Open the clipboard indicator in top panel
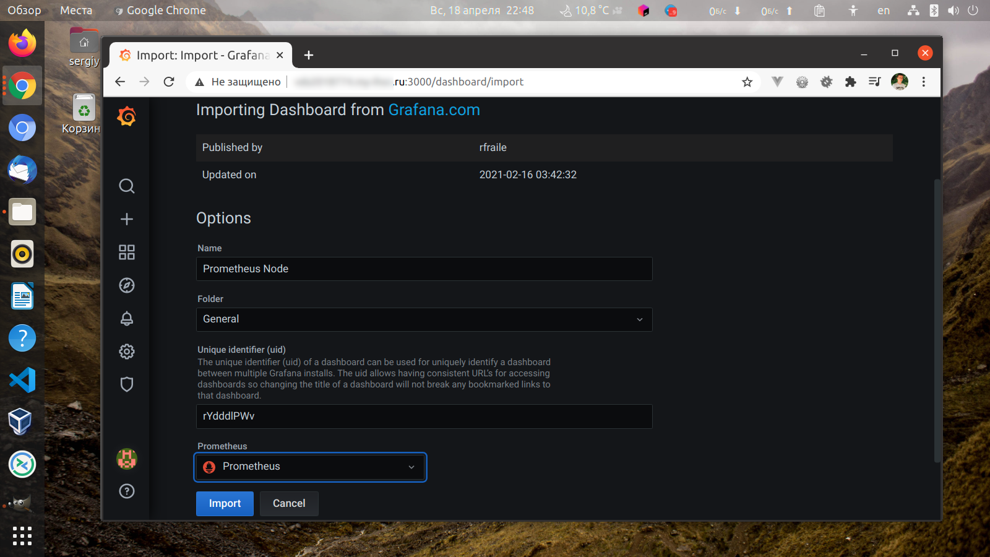990x557 pixels. pos(819,11)
